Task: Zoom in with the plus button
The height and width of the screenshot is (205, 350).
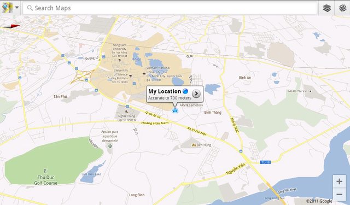Action: click(x=339, y=181)
